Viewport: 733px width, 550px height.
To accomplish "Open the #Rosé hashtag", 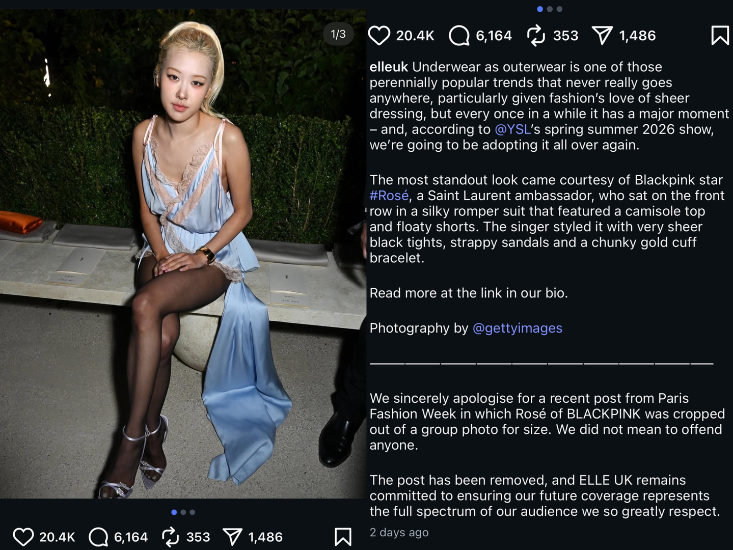I will tap(389, 196).
